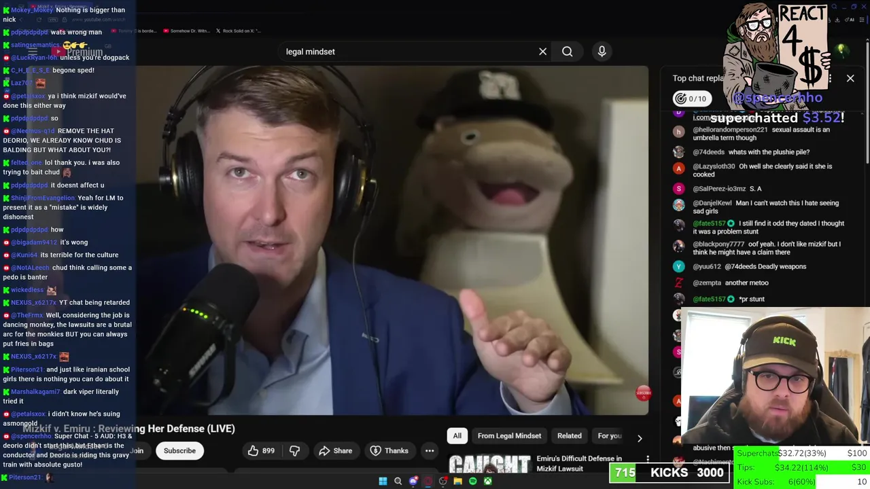Select the 'For you' filter chip
The width and height of the screenshot is (870, 489).
(609, 436)
